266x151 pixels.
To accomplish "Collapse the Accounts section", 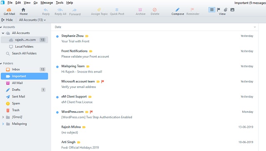I will 1,27.
